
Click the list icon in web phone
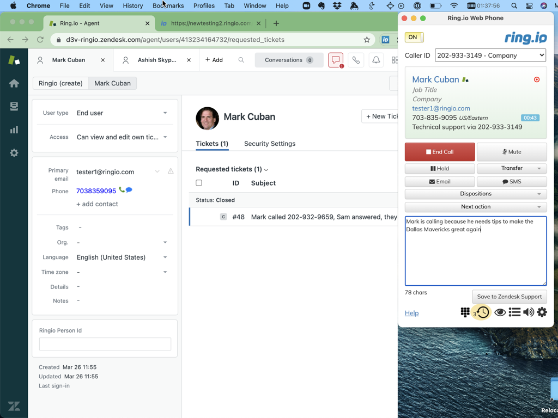514,312
